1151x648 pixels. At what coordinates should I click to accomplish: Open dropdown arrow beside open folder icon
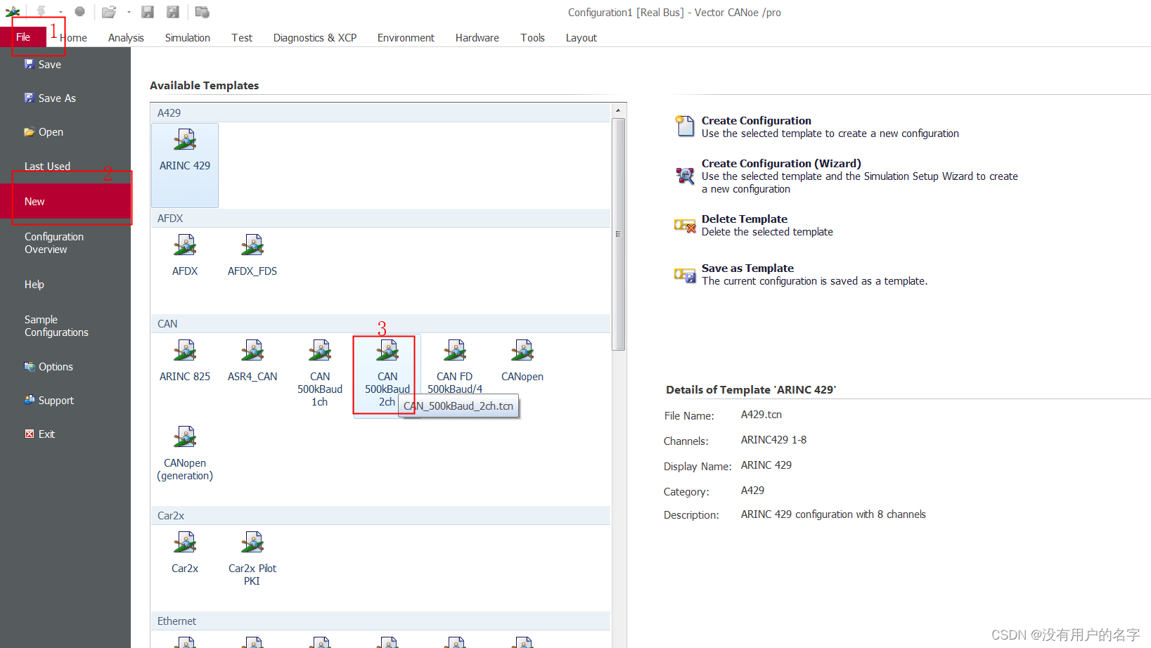129,12
